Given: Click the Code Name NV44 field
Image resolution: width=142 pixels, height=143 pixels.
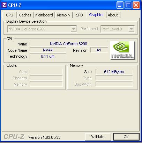Looking at the screenshot, I should (x=48, y=50).
